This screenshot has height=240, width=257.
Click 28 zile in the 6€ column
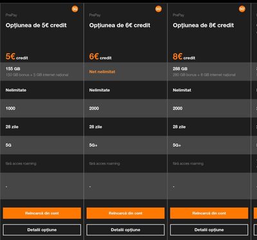[96, 127]
